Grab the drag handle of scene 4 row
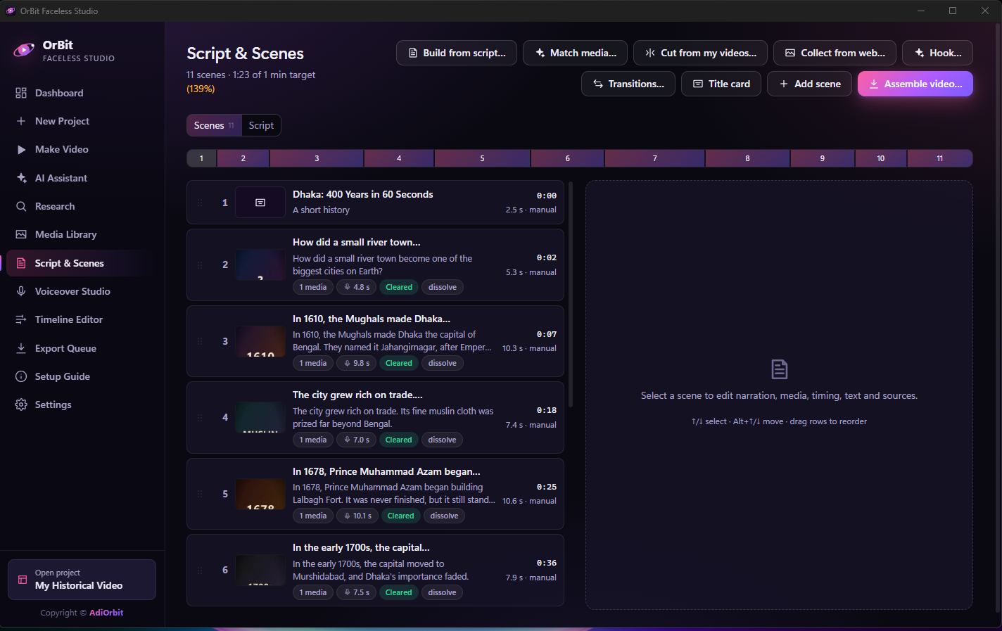This screenshot has height=631, width=1002. pos(200,418)
